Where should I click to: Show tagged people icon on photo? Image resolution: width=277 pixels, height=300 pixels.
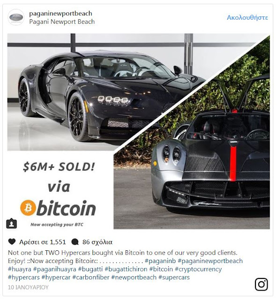[x=11, y=224]
